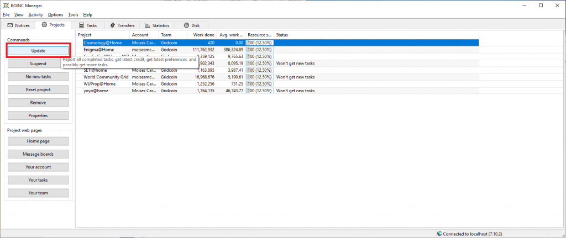Sort by the Work done column header

click(x=202, y=35)
